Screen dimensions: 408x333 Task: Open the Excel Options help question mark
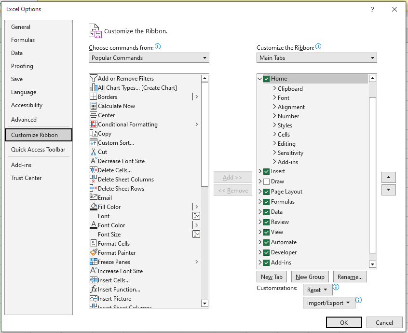click(x=372, y=9)
